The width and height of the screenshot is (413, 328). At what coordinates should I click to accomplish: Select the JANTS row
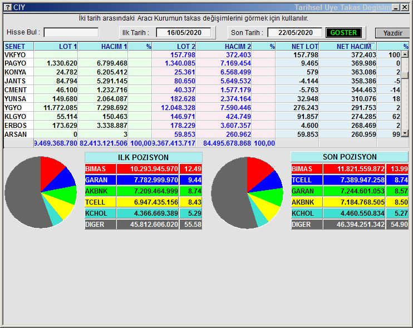pos(202,81)
